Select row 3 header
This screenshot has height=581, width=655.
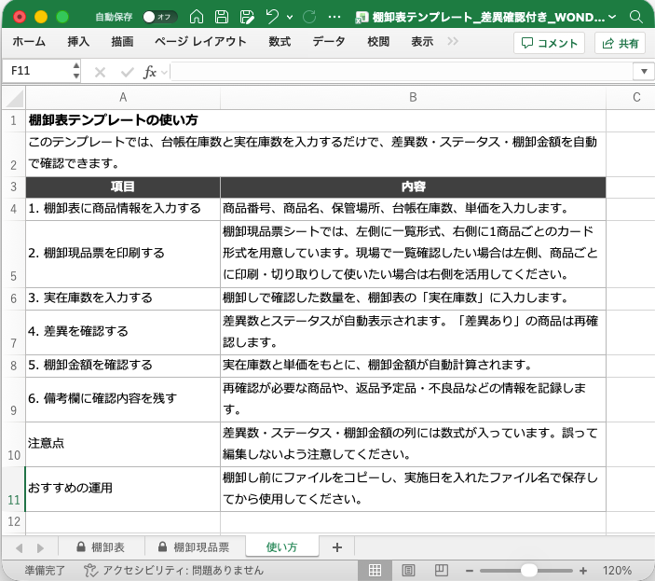click(13, 187)
